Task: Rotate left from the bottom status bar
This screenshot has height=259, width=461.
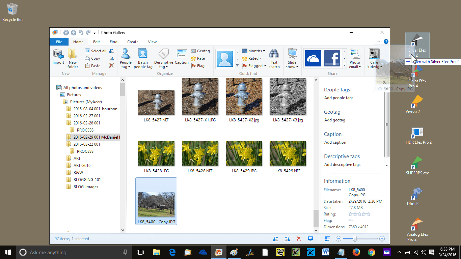Action: coord(276,239)
